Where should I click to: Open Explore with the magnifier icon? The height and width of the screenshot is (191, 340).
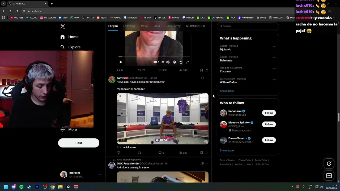(62, 47)
